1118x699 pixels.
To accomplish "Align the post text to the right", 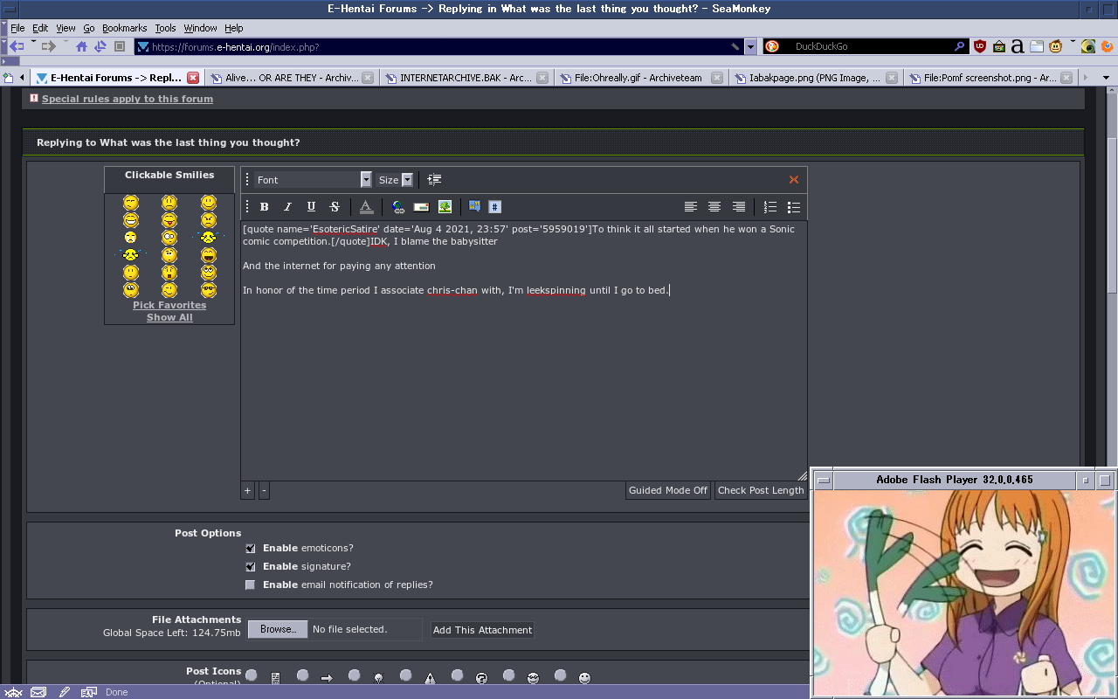I will (738, 207).
